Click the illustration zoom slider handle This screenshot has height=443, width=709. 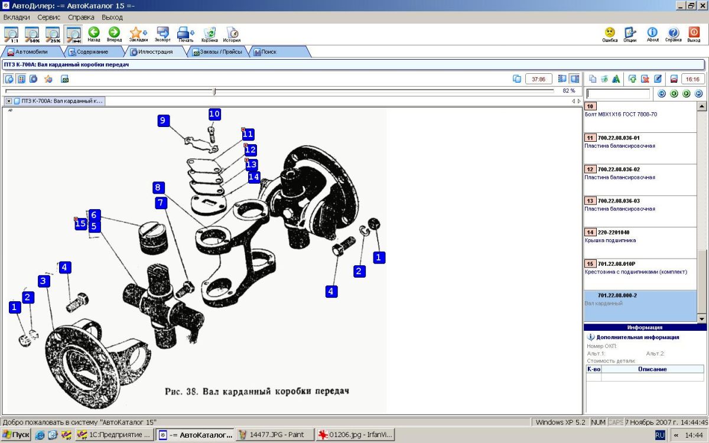pyautogui.click(x=214, y=91)
